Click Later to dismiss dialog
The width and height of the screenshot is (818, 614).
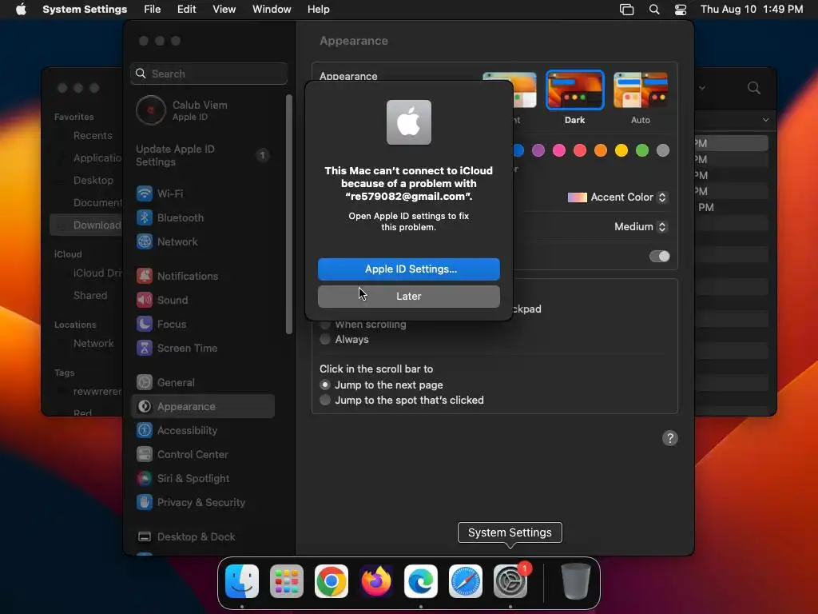tap(409, 297)
